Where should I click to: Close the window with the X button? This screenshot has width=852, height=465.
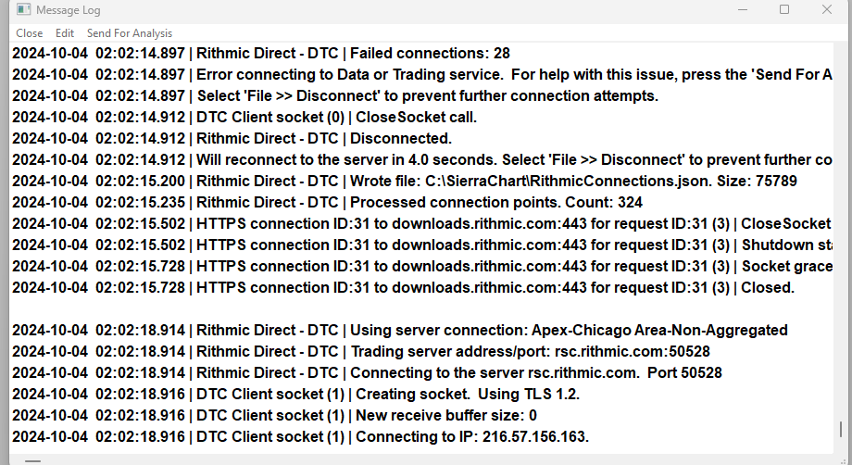click(x=827, y=10)
